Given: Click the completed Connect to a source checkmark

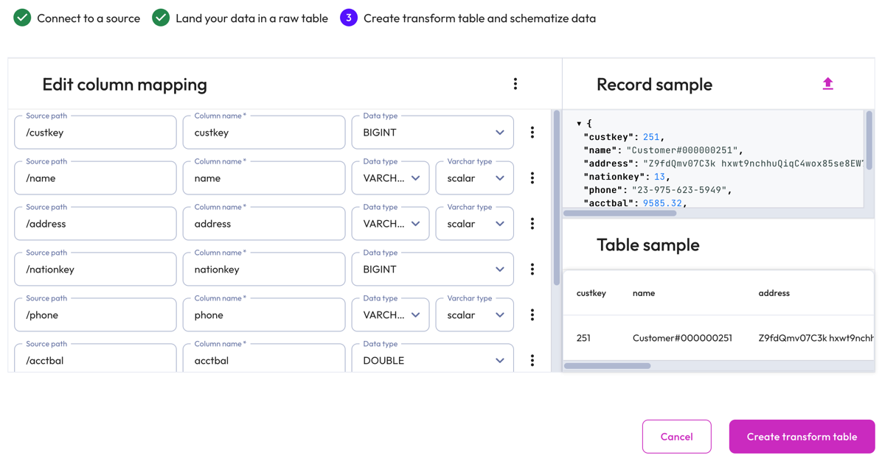Looking at the screenshot, I should [x=22, y=18].
